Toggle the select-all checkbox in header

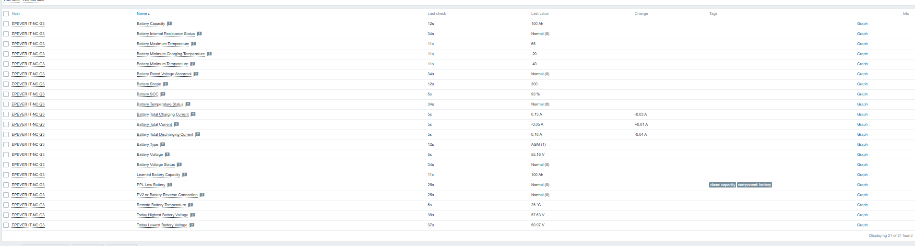(x=6, y=13)
